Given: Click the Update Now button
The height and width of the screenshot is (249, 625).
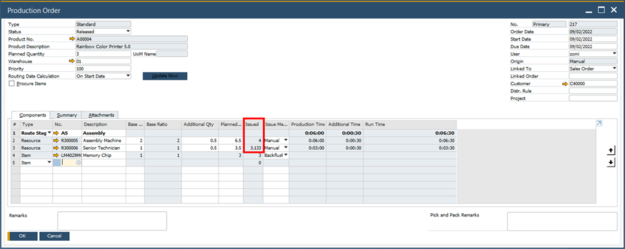Looking at the screenshot, I should point(165,76).
